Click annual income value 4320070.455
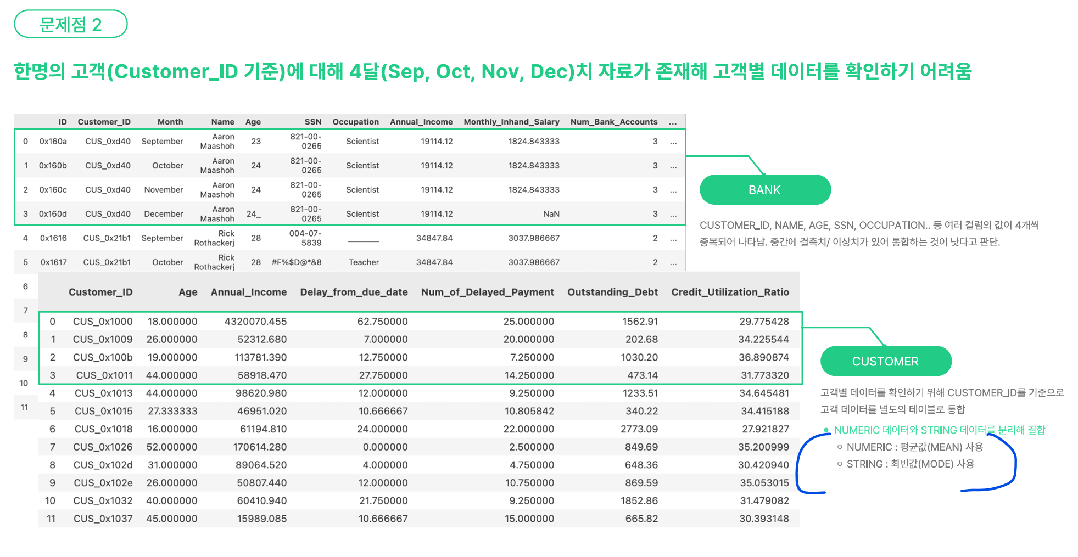 click(255, 321)
